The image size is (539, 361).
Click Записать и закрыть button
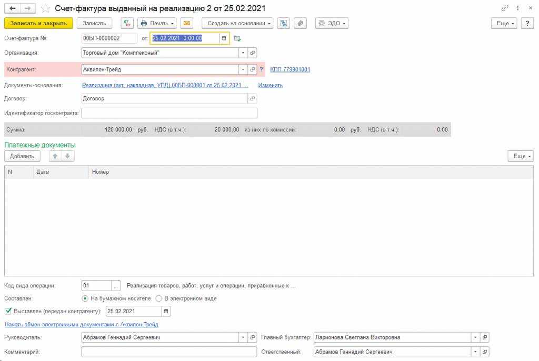pos(38,23)
